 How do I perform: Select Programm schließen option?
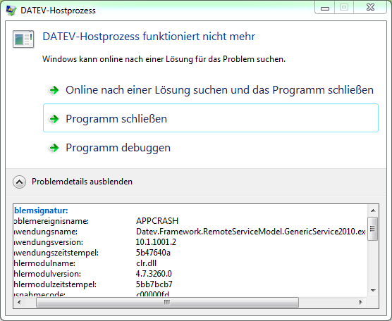tap(211, 118)
